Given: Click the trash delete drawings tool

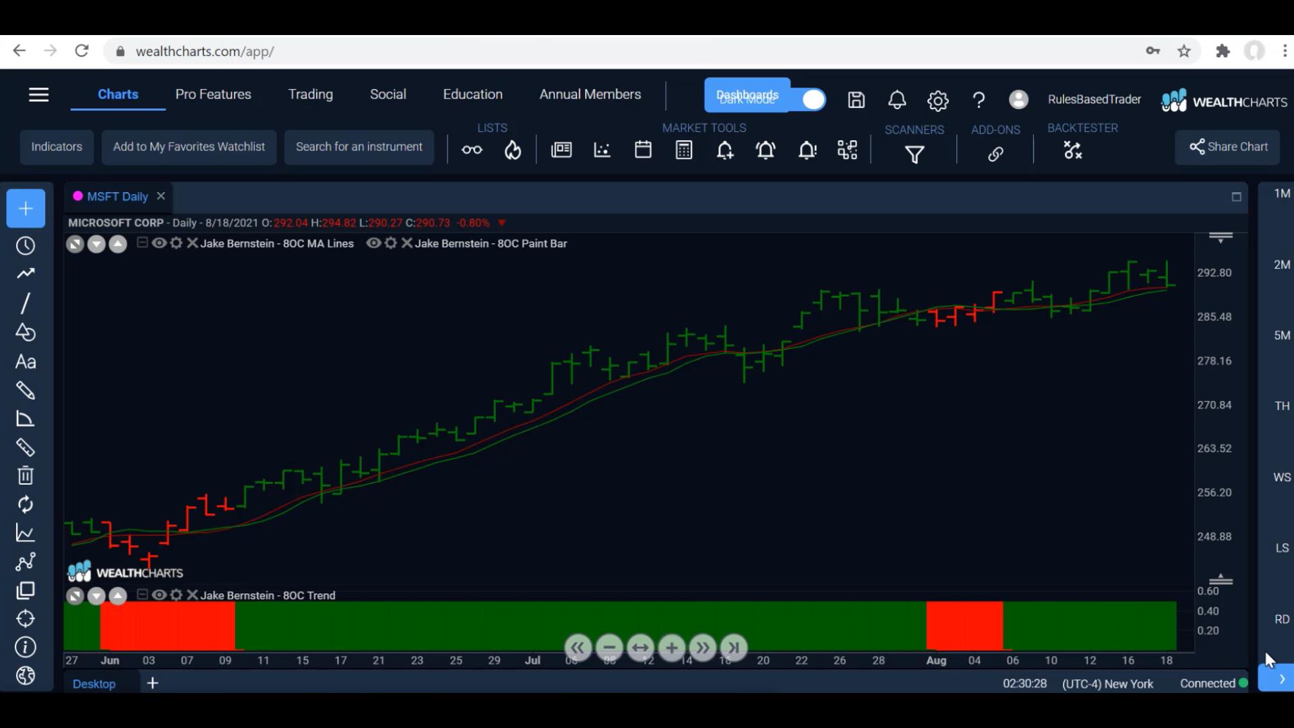Looking at the screenshot, I should pos(26,476).
